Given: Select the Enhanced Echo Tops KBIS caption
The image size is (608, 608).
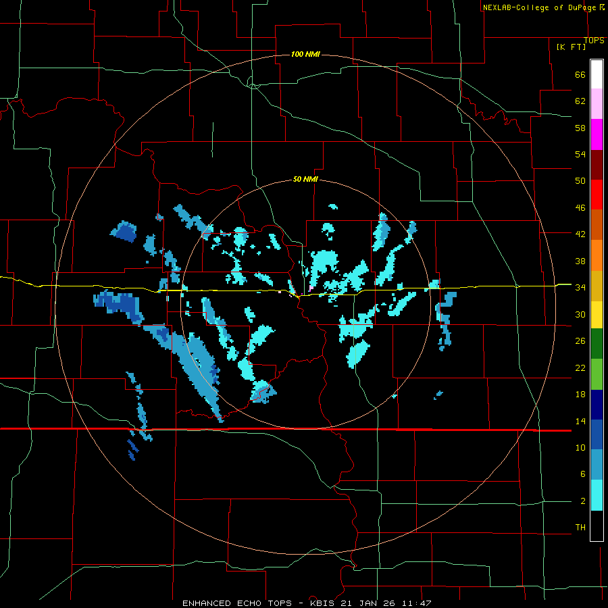Looking at the screenshot, I should [307, 603].
